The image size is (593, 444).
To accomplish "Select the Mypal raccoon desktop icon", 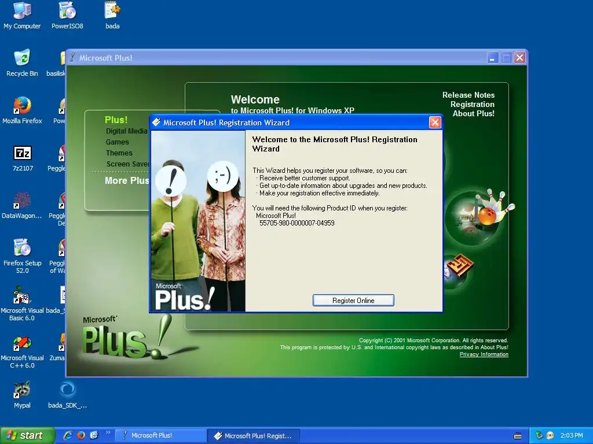I will 22,395.
